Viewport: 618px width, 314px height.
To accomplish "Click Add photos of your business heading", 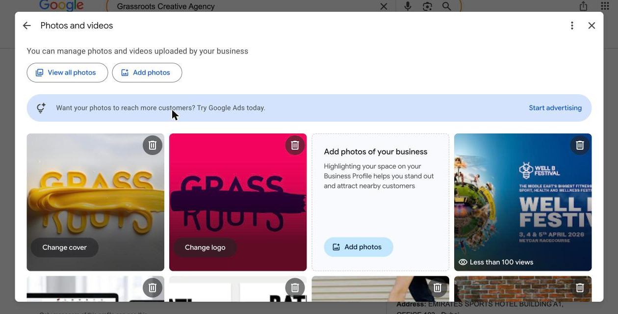I will pyautogui.click(x=376, y=152).
